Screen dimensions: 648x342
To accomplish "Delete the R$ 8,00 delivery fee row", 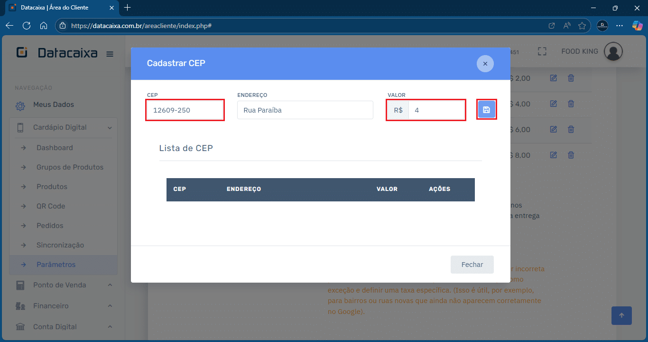I will 571,155.
